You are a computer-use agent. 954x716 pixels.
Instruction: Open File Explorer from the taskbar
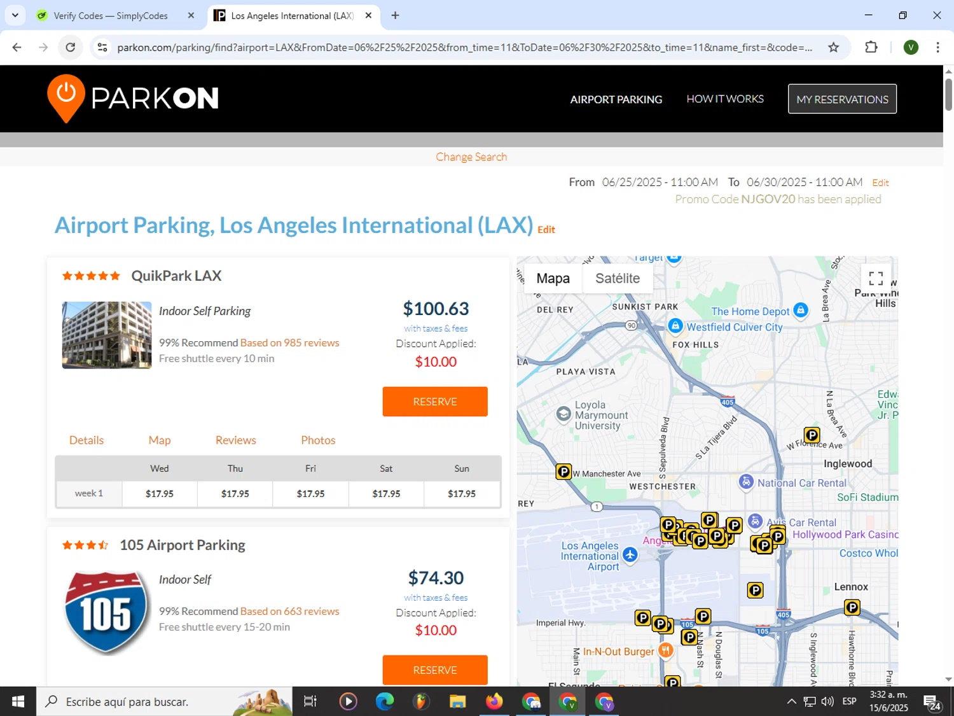pos(457,701)
